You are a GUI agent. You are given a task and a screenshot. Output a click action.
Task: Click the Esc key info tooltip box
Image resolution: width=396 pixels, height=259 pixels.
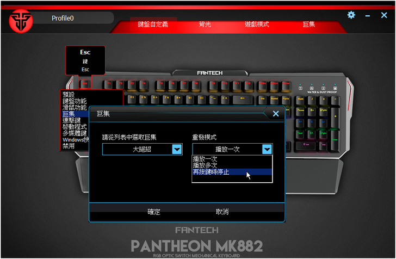point(85,60)
